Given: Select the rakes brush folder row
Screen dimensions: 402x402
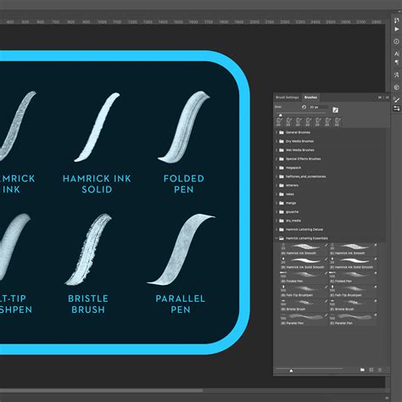Looking at the screenshot, I should pos(330,194).
